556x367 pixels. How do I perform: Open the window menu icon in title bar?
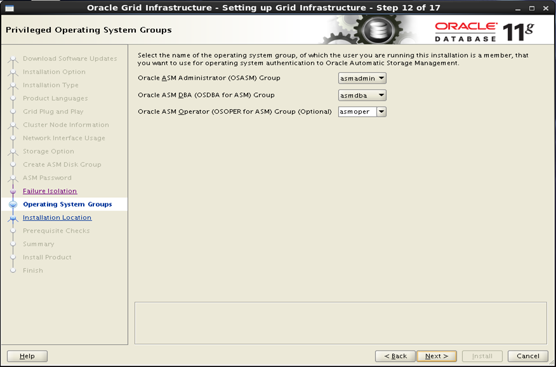(x=10, y=8)
